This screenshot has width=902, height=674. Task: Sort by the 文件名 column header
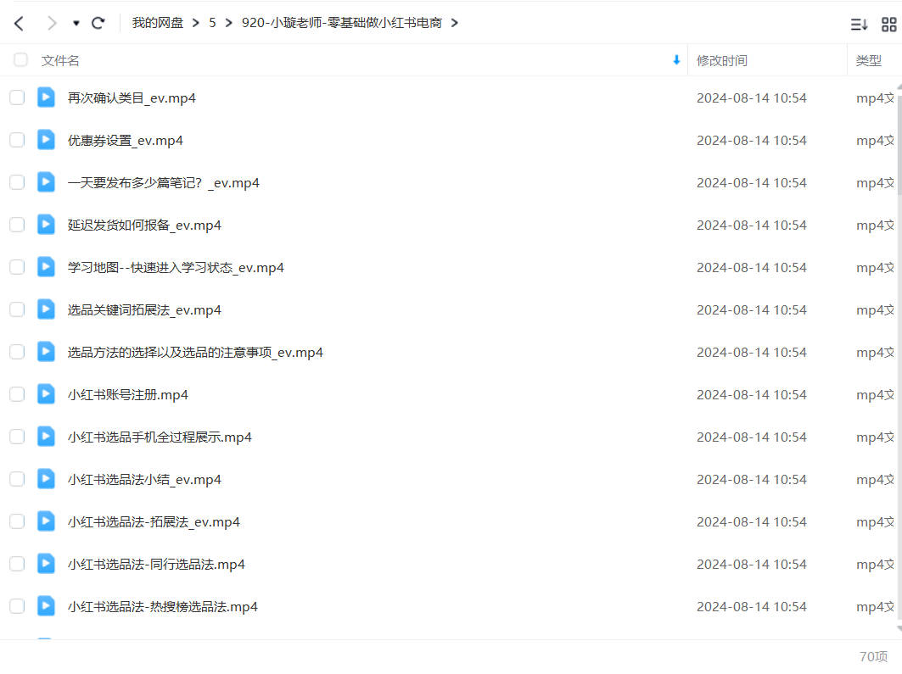60,60
